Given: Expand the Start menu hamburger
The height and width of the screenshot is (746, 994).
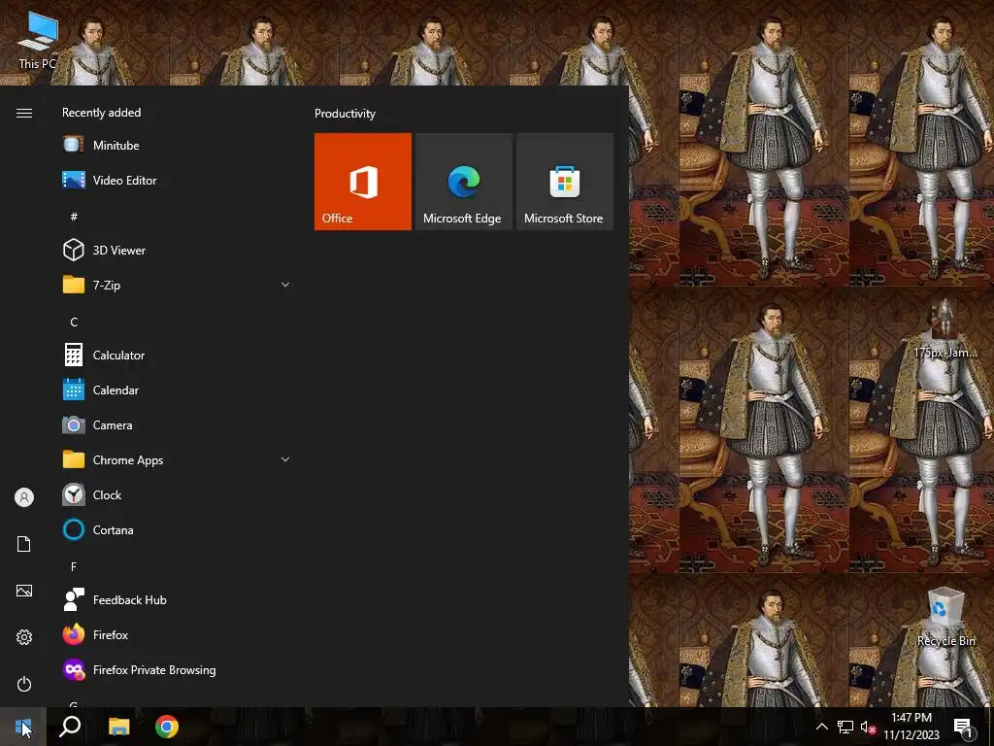Looking at the screenshot, I should tap(24, 114).
